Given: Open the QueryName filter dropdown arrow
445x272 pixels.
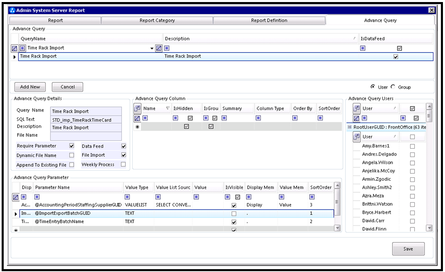Looking at the screenshot, I should 152,48.
